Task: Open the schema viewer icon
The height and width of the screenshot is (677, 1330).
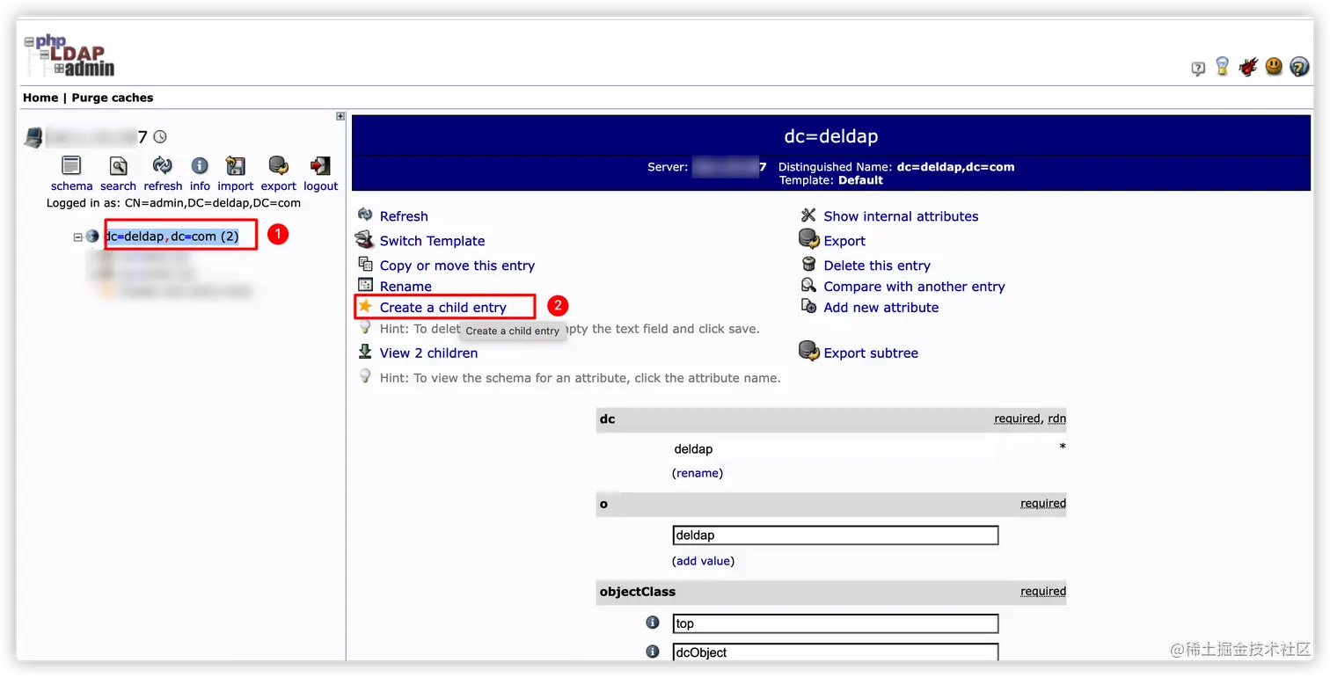Action: [71, 165]
